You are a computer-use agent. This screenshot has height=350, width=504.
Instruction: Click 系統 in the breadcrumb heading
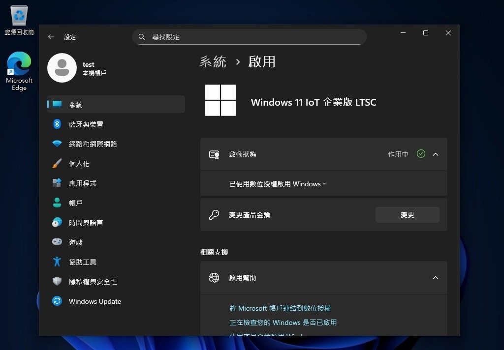[x=213, y=61]
